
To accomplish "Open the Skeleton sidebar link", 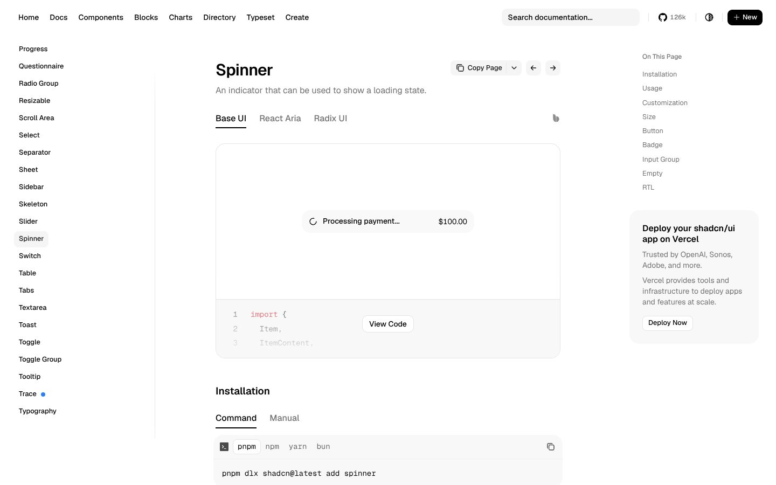I will coord(33,204).
